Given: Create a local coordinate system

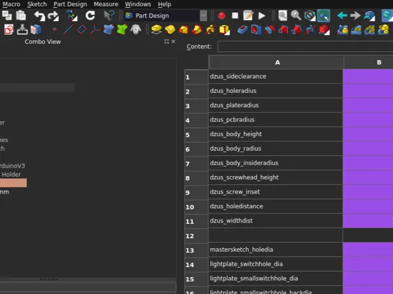Looking at the screenshot, I should pos(95,29).
